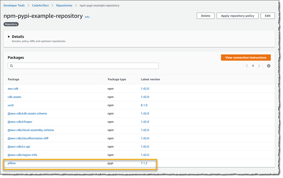Image resolution: width=283 pixels, height=178 pixels.
Task: Go to Developer Tools breadcrumb
Action: pos(14,5)
